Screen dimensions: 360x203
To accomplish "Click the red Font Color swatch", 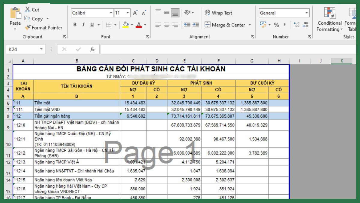I will pos(139,27).
